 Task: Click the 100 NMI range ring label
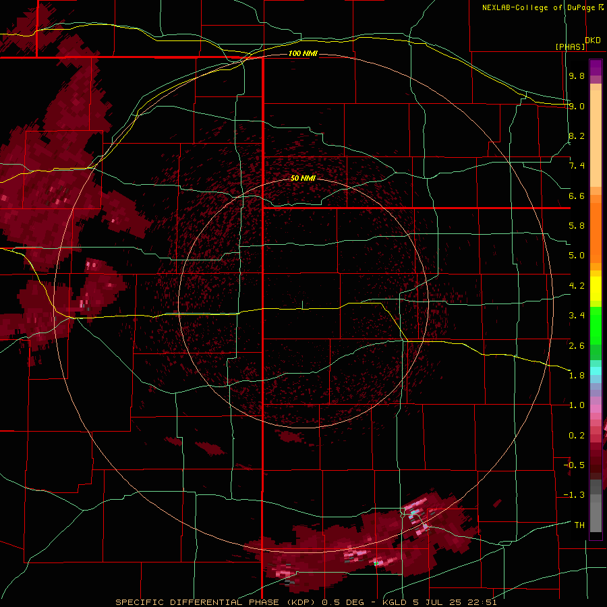(303, 53)
